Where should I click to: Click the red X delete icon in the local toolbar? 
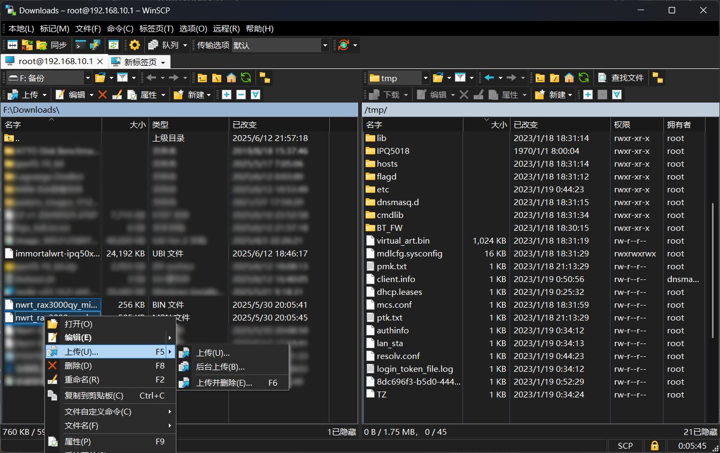tap(103, 95)
